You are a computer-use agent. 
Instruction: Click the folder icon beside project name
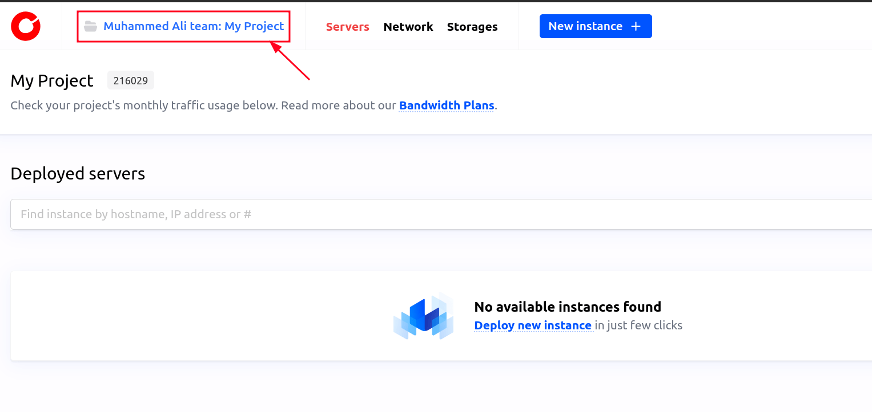[x=90, y=26]
